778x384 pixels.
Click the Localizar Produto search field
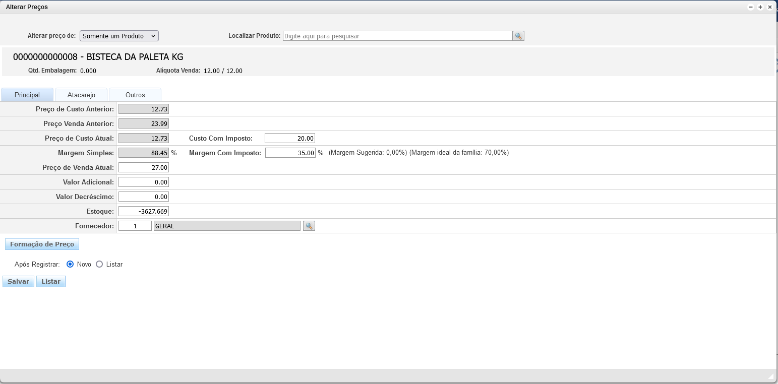[x=397, y=36]
